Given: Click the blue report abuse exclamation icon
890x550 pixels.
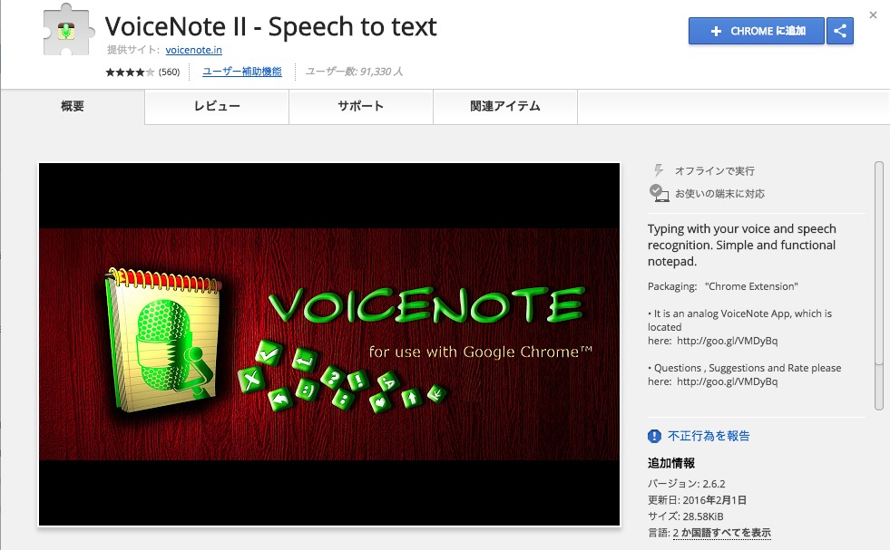Looking at the screenshot, I should click(x=654, y=436).
